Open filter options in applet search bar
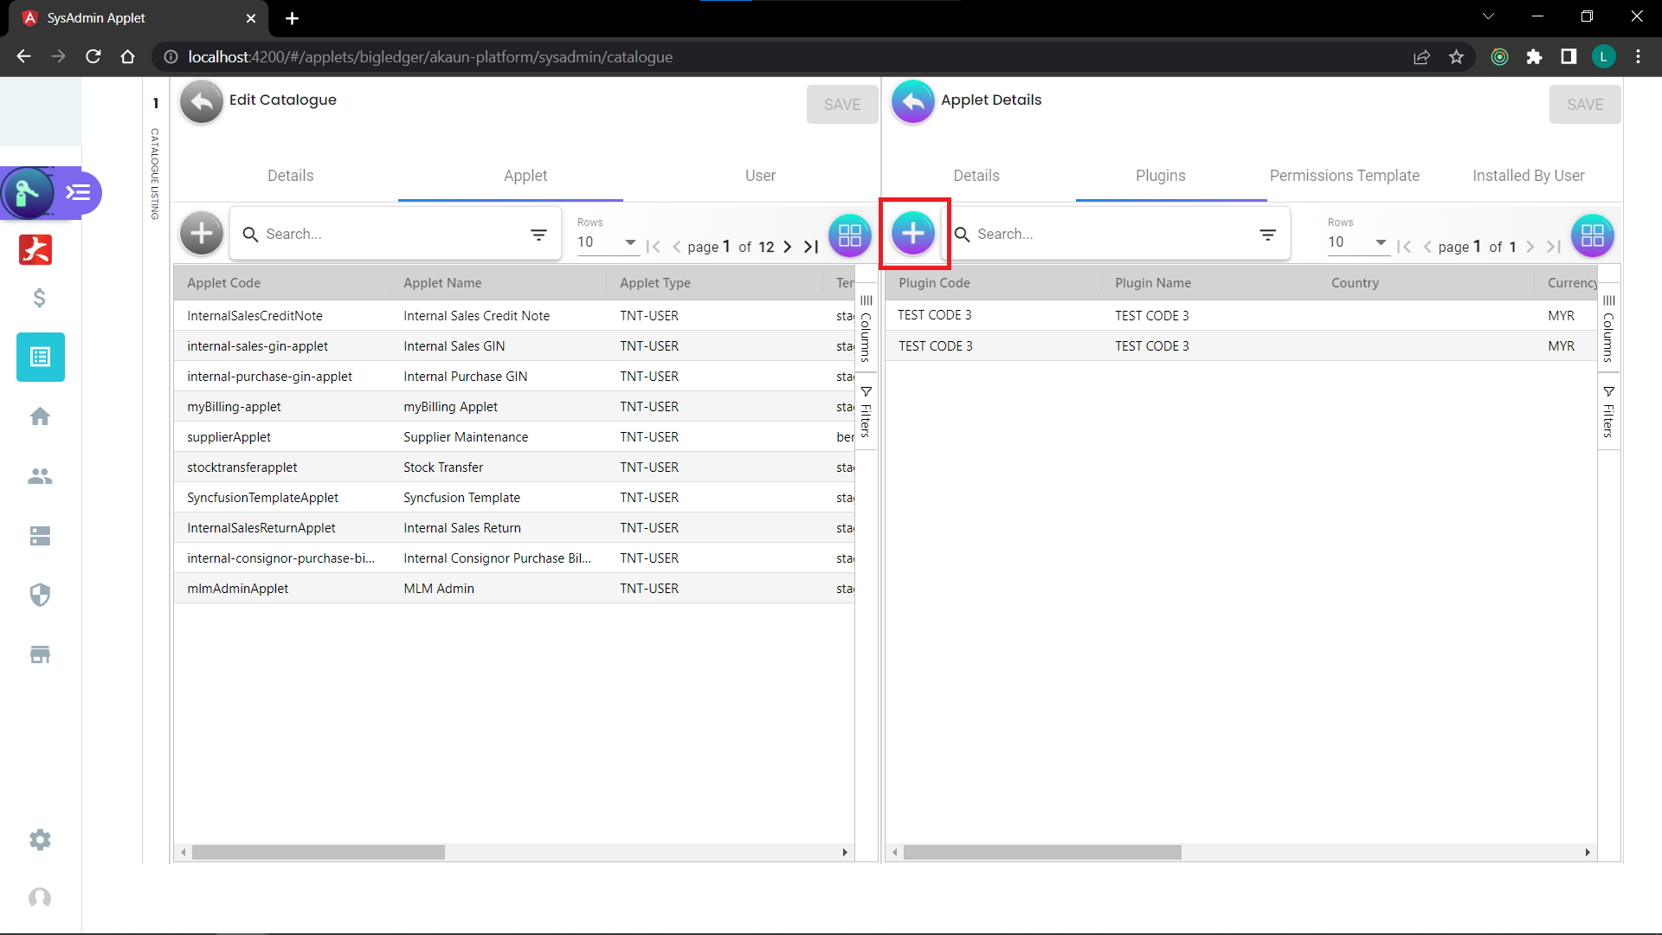 538,235
